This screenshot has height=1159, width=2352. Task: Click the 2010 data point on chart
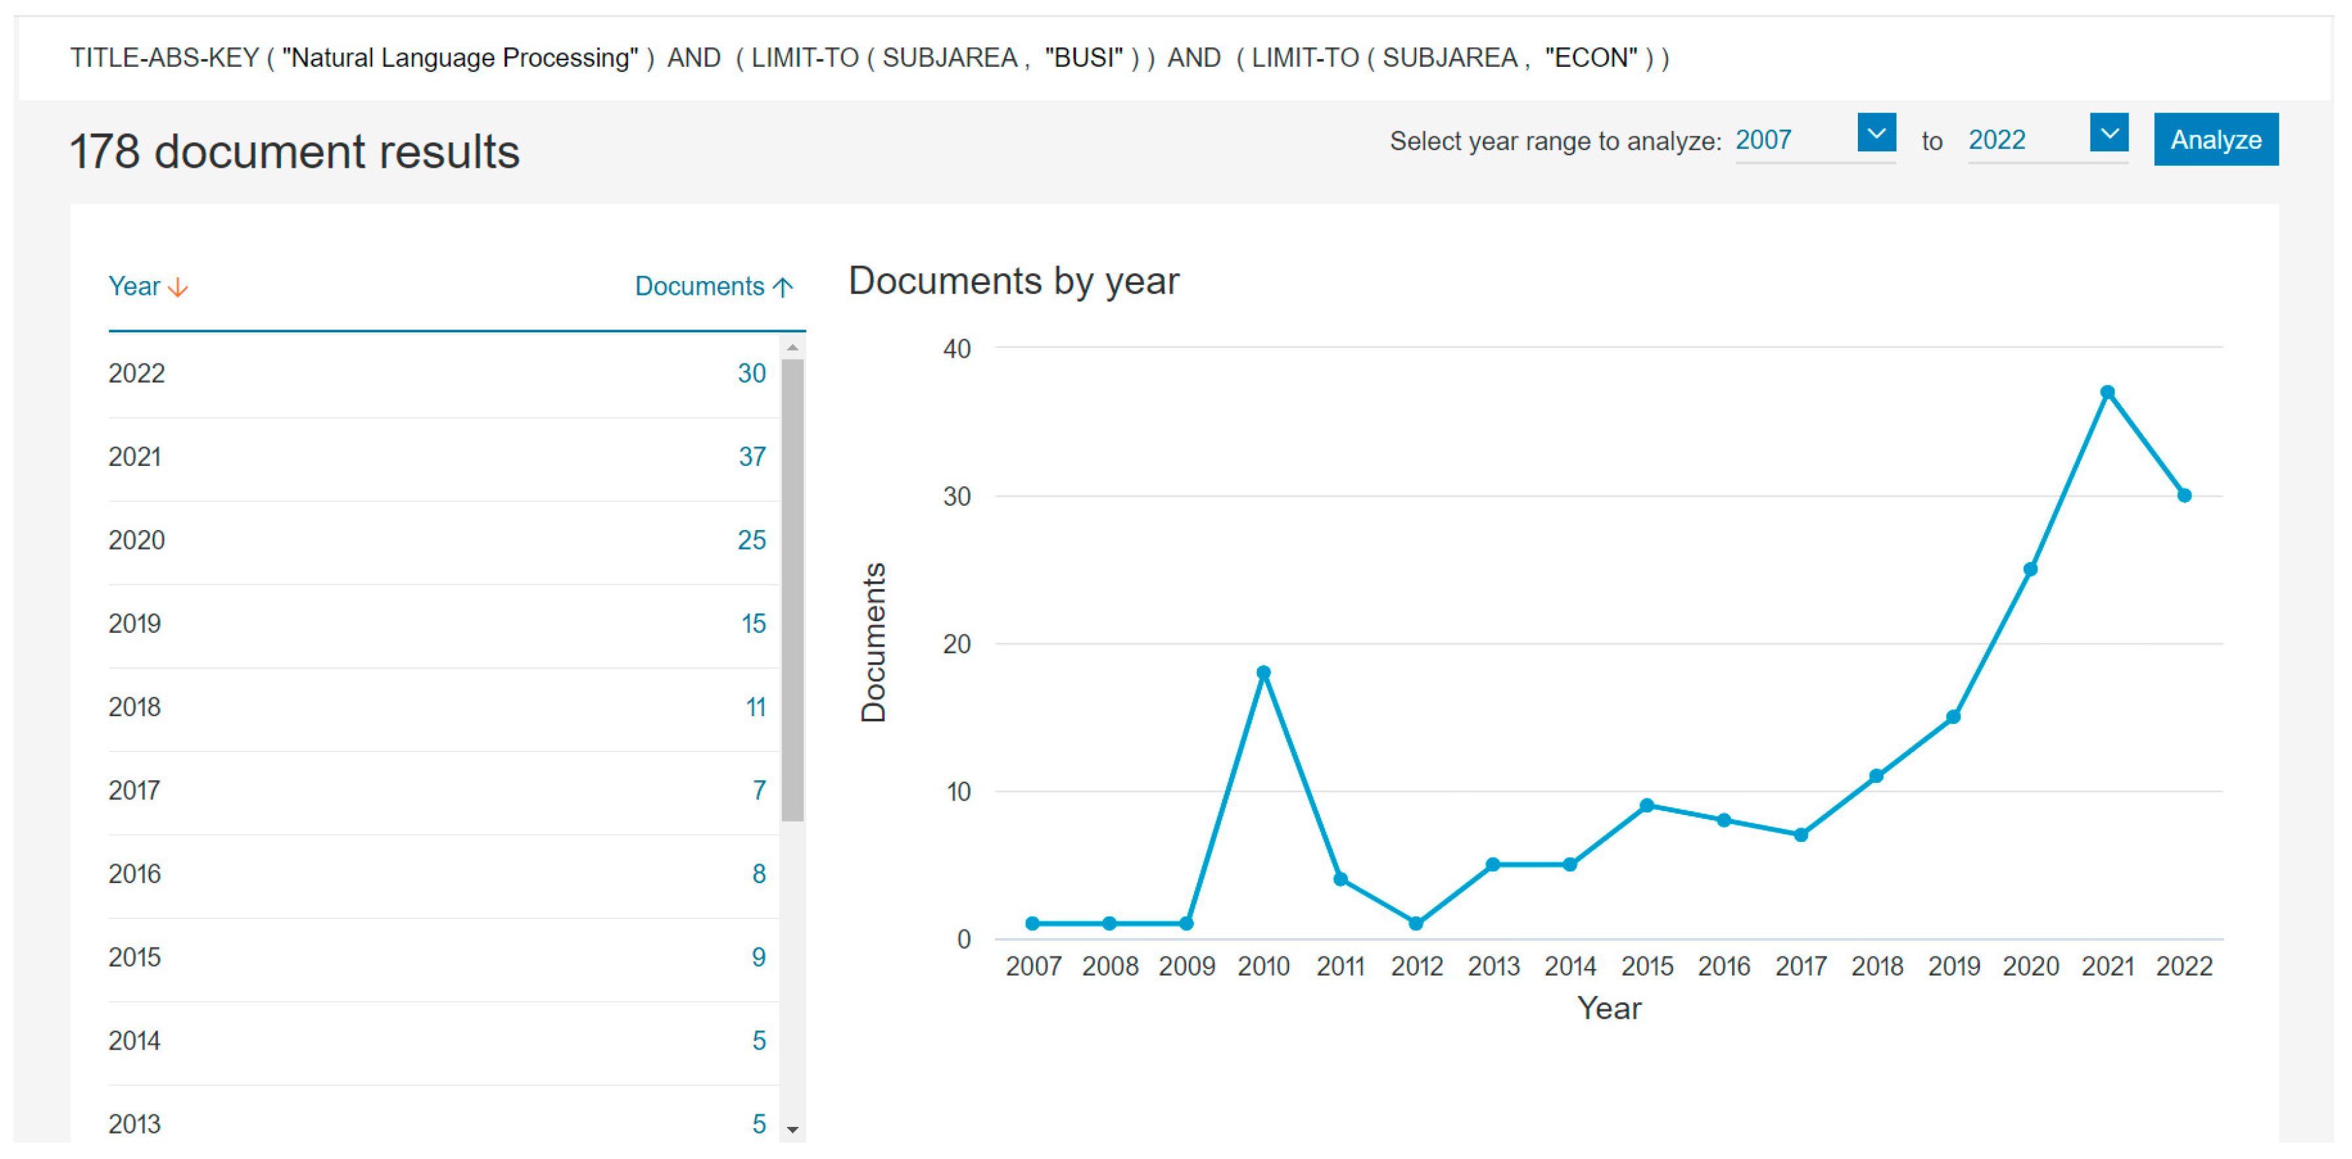(x=1263, y=673)
